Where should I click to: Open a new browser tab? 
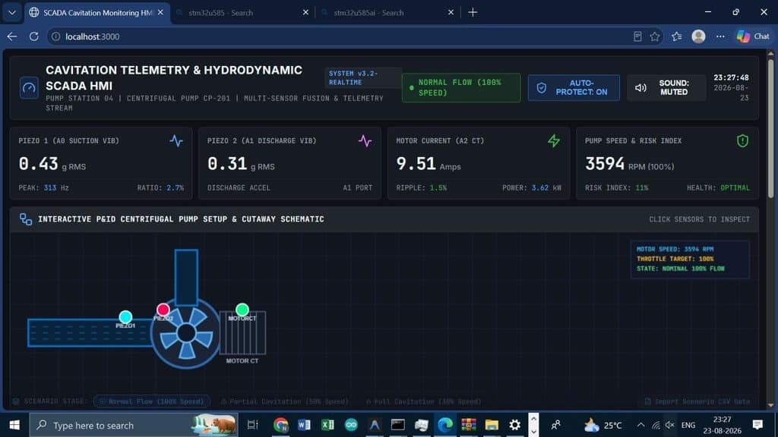point(473,12)
